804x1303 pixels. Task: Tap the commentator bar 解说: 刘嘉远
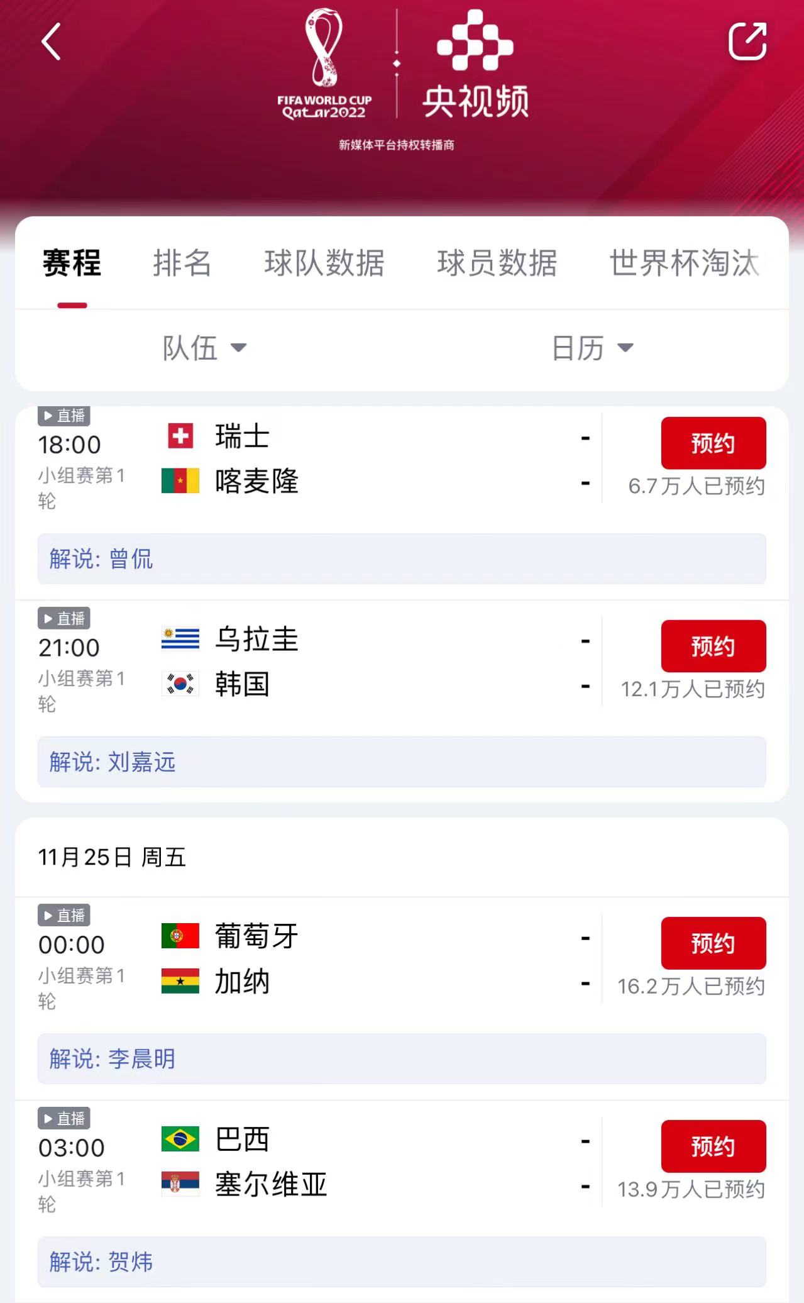pyautogui.click(x=402, y=762)
